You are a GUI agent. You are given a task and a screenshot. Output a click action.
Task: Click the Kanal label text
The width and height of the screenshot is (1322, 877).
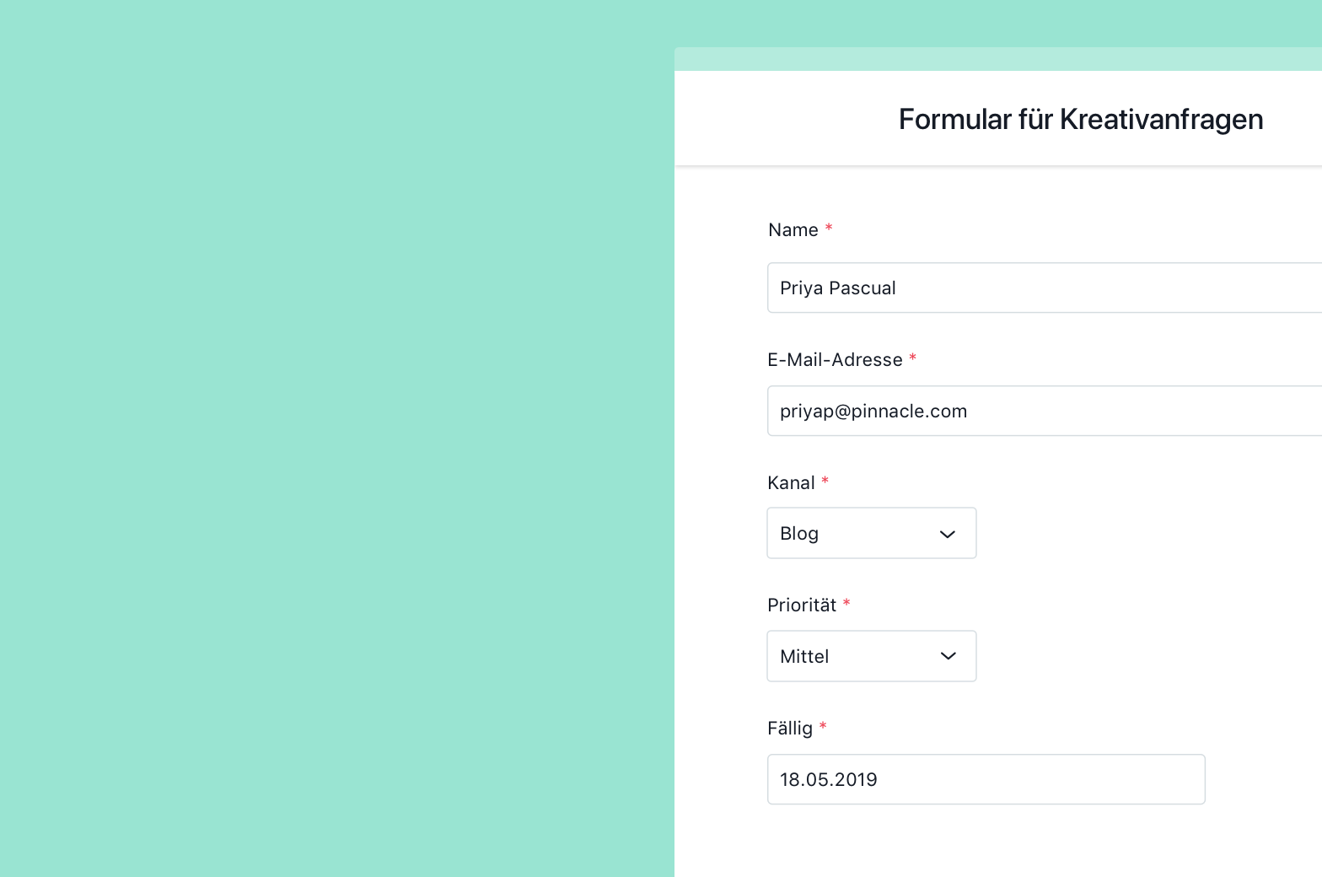click(791, 483)
